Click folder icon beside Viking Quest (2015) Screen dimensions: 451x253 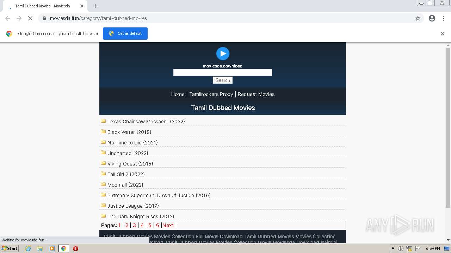click(103, 163)
